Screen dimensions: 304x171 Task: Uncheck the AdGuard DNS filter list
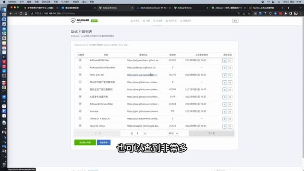click(x=80, y=60)
